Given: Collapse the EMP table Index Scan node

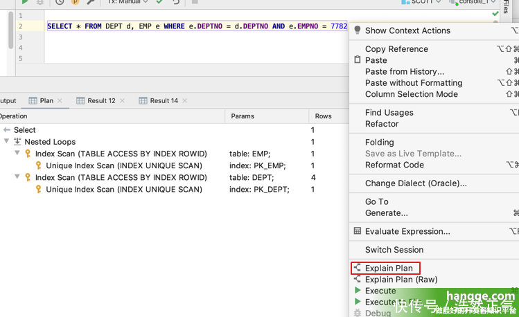Looking at the screenshot, I should pyautogui.click(x=17, y=153).
